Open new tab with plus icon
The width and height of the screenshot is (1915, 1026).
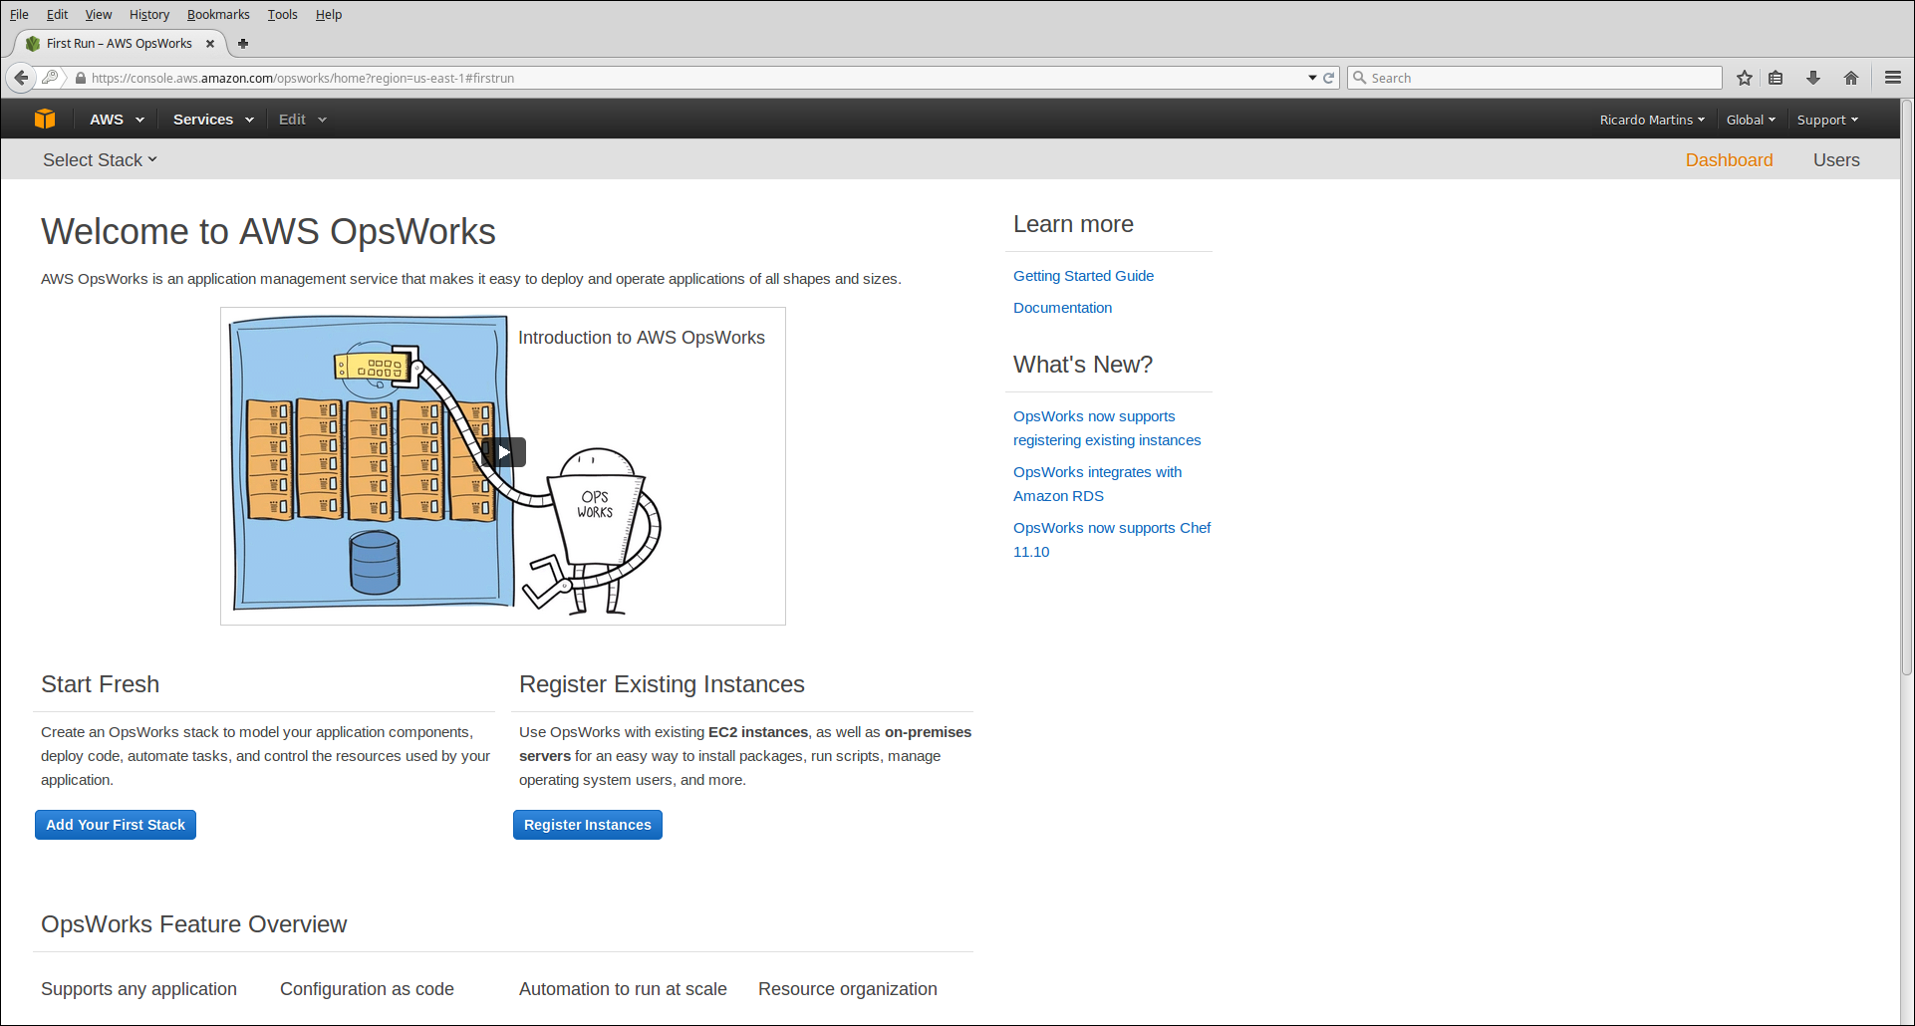243,44
